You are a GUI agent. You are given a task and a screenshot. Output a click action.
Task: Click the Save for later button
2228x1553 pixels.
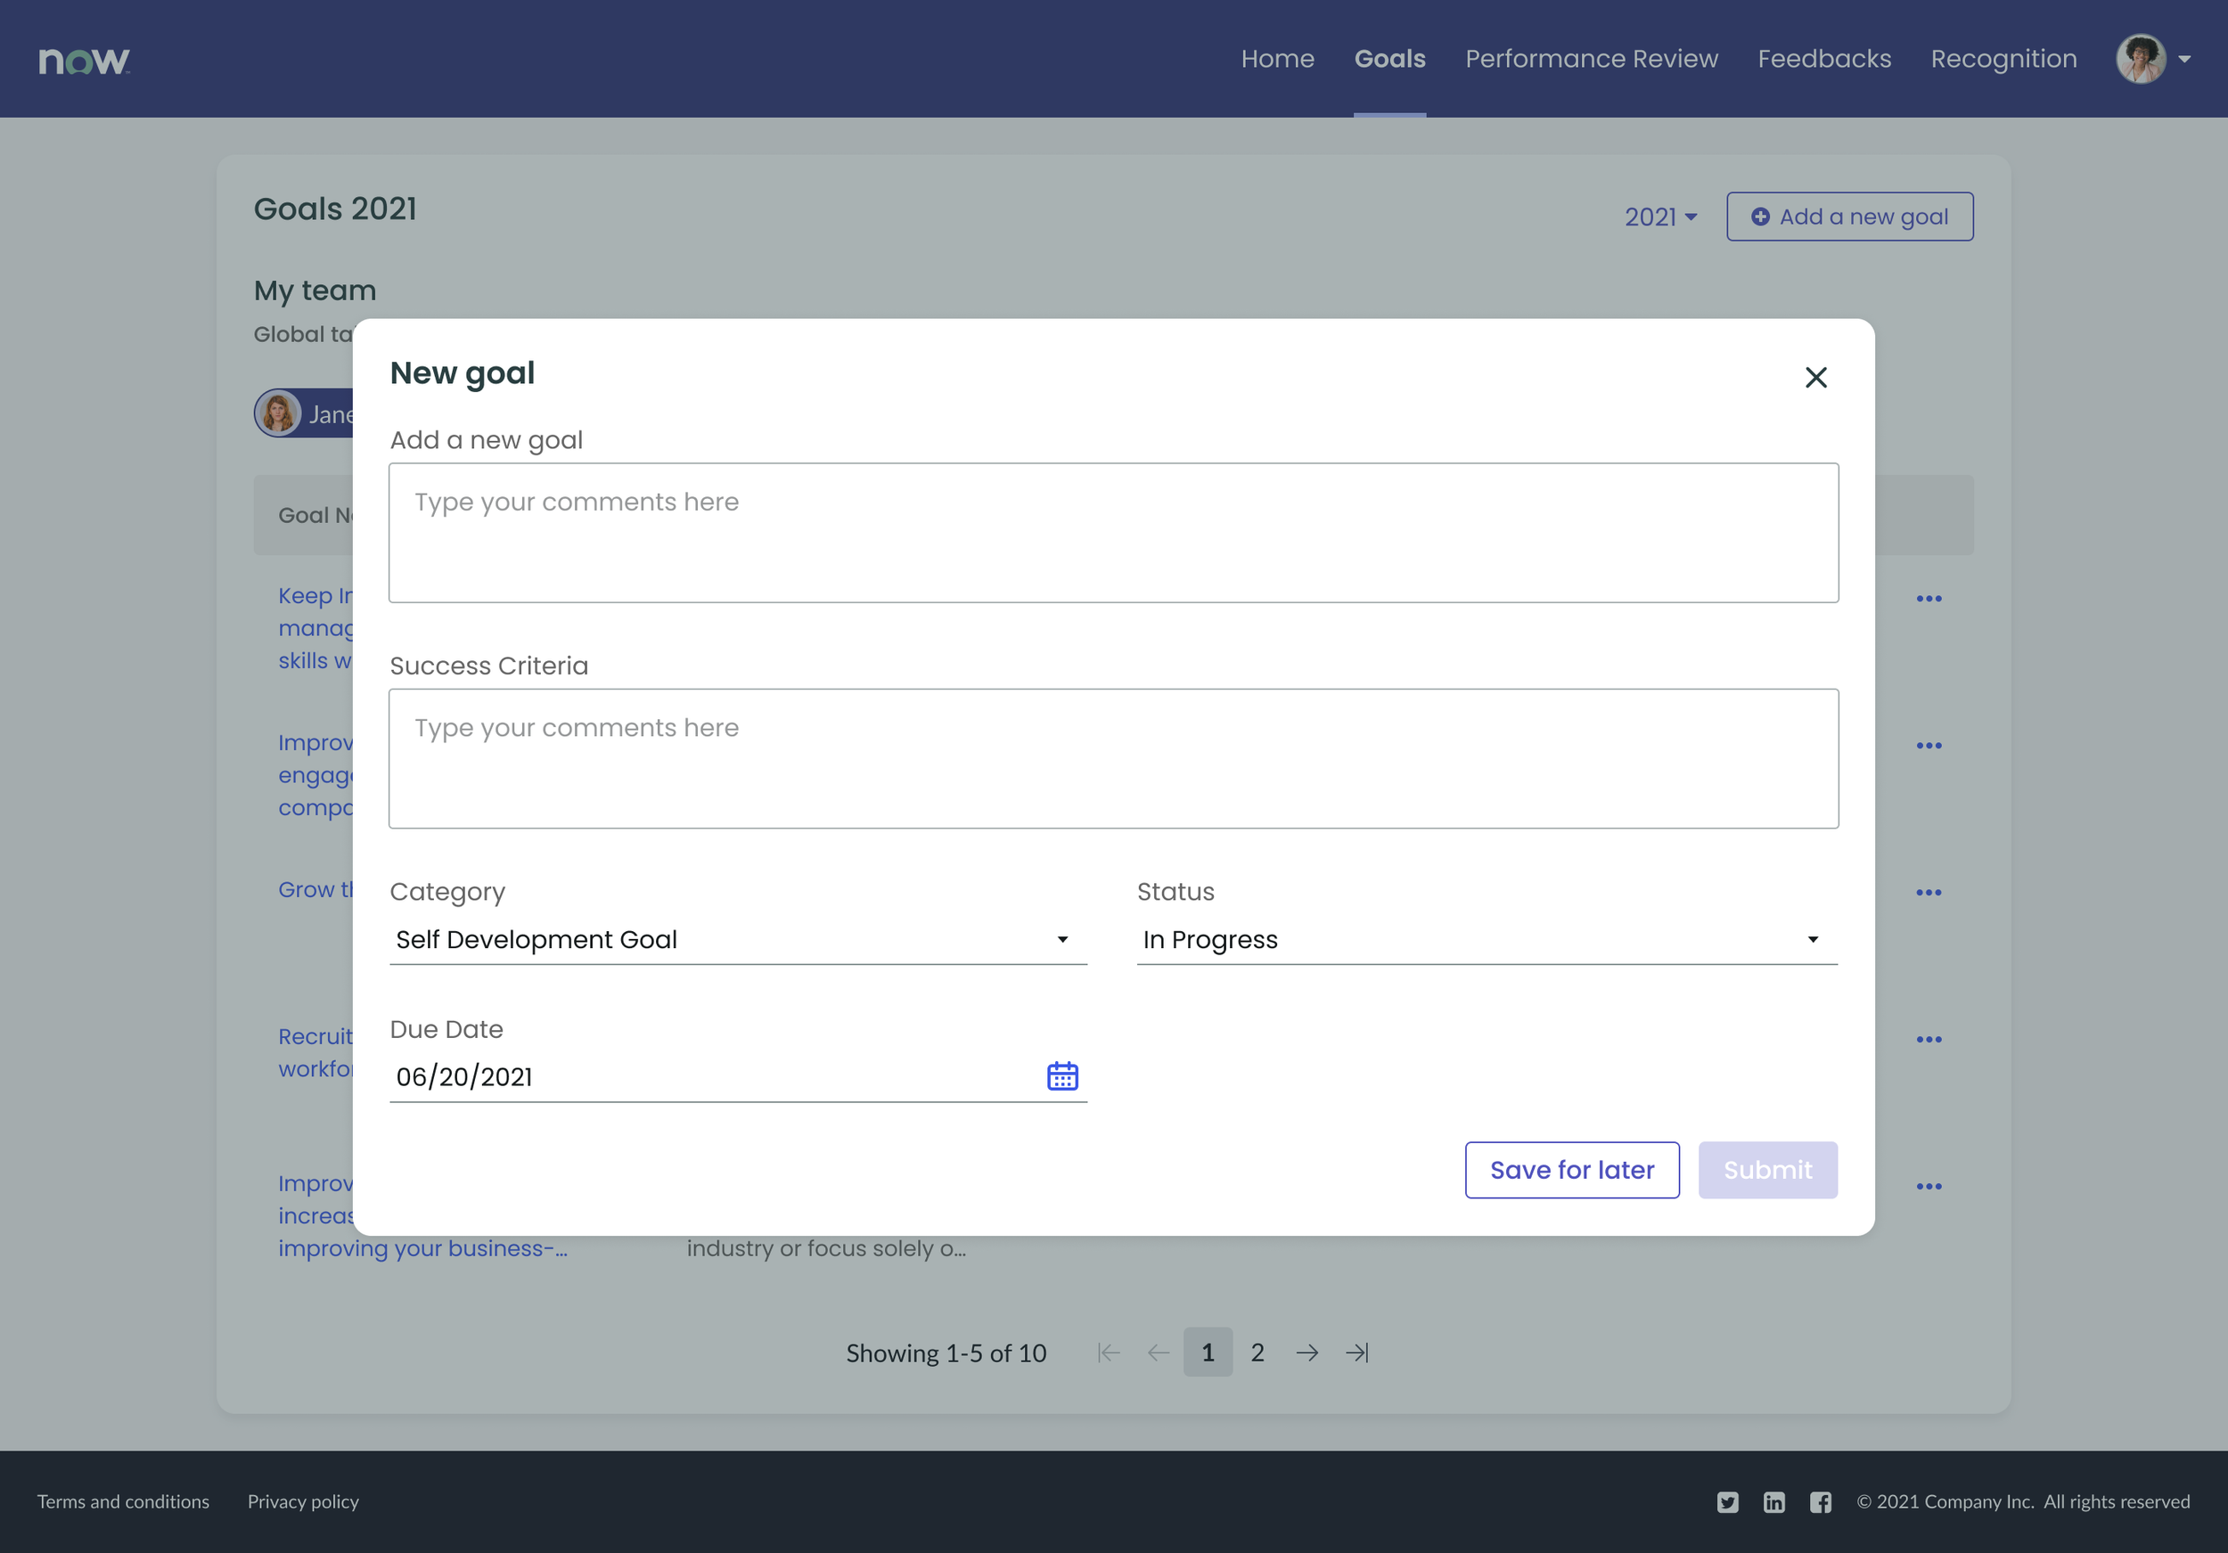(x=1571, y=1170)
